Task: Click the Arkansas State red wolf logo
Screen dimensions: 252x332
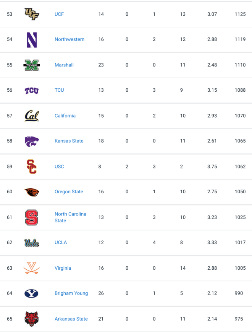Action: tap(32, 319)
